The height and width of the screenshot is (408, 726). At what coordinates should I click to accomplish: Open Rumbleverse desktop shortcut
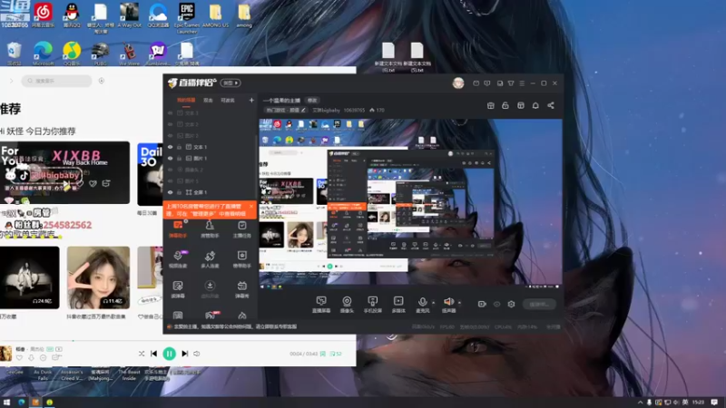158,53
